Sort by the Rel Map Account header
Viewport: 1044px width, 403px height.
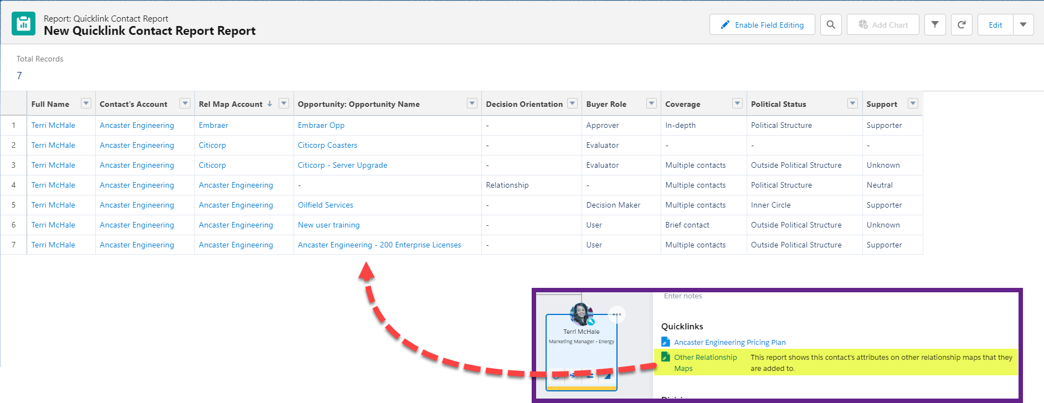230,104
